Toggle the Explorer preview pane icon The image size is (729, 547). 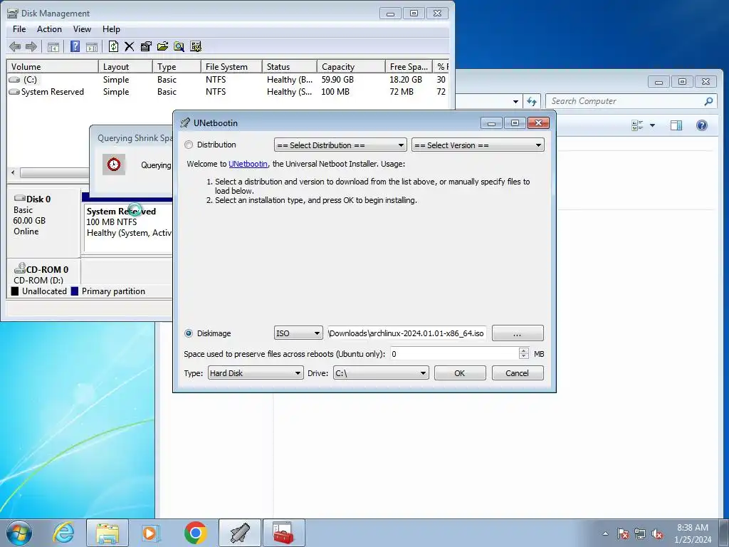(676, 125)
